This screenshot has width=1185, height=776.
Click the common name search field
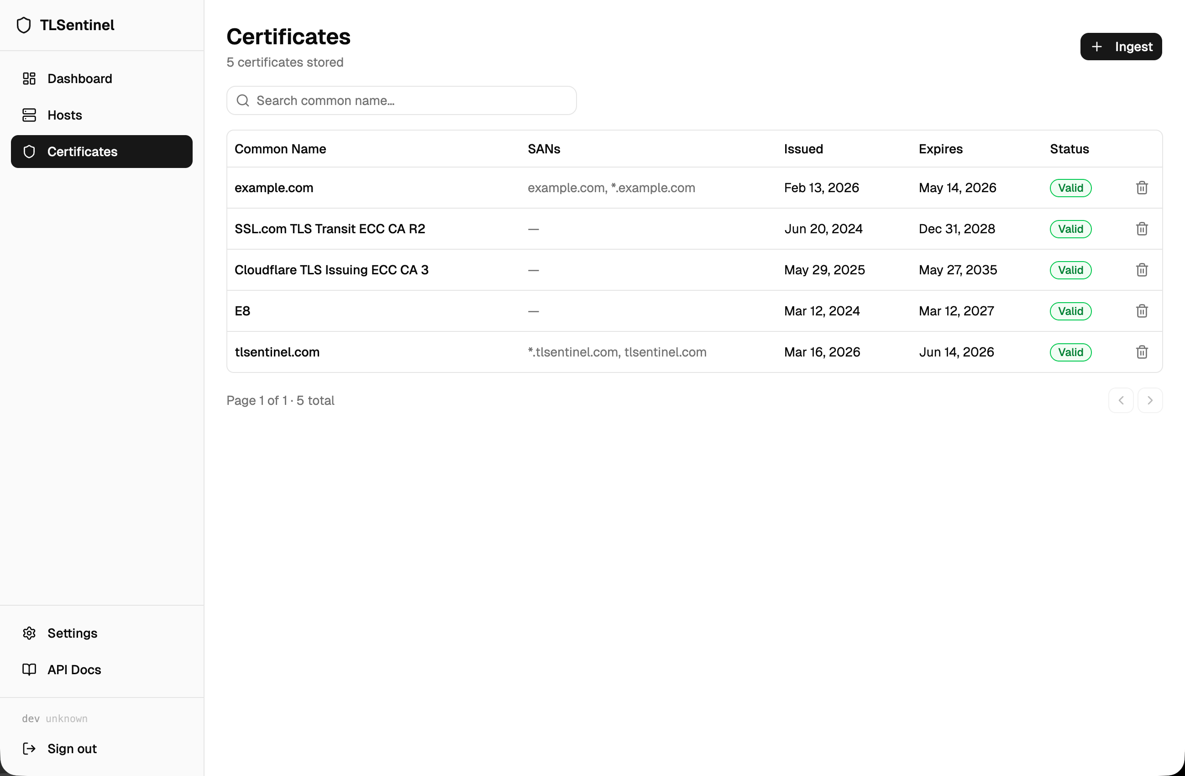[401, 100]
